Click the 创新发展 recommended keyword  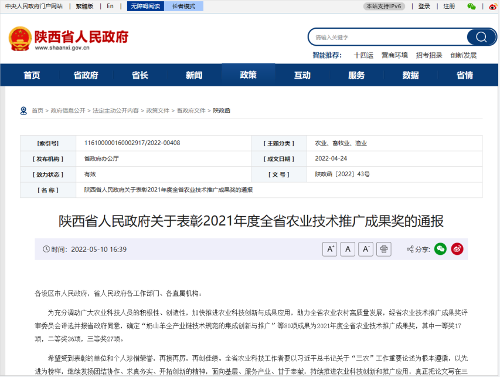tap(464, 56)
